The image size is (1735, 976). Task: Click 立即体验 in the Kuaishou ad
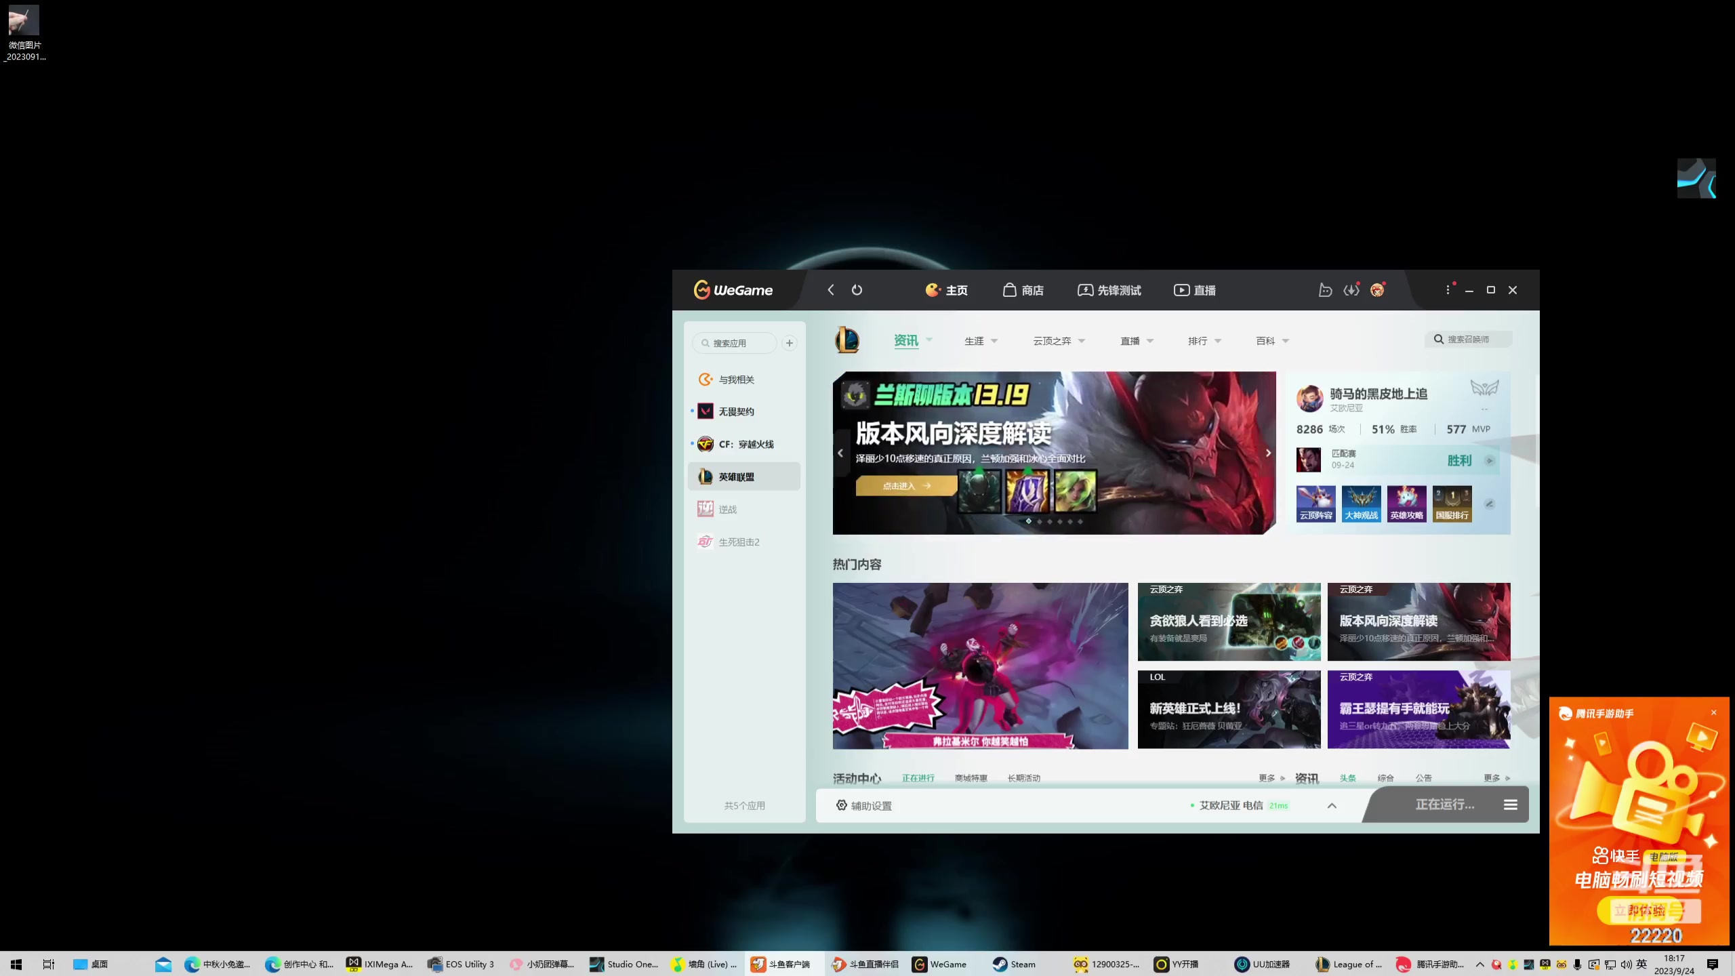tap(1639, 910)
